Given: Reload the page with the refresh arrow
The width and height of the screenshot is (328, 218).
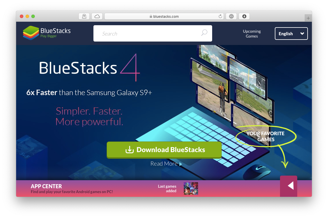Looking at the screenshot, I should [220, 16].
